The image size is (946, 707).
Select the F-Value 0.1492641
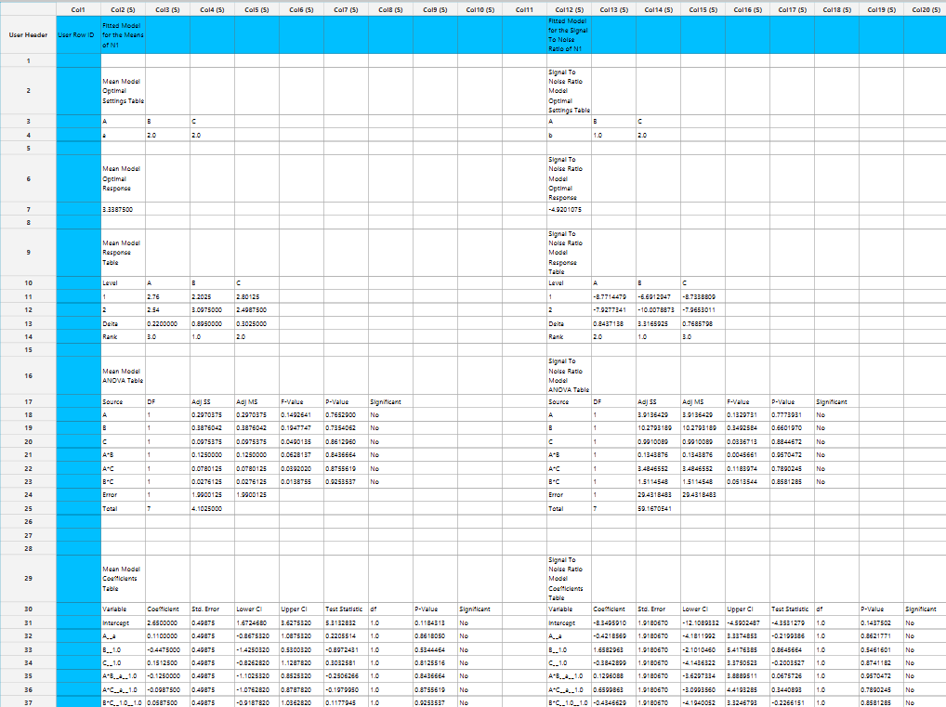(301, 415)
